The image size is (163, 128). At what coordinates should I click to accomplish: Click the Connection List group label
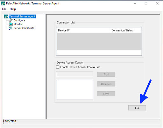pos(66,22)
